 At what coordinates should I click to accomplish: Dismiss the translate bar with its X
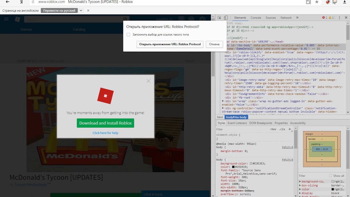(88, 11)
